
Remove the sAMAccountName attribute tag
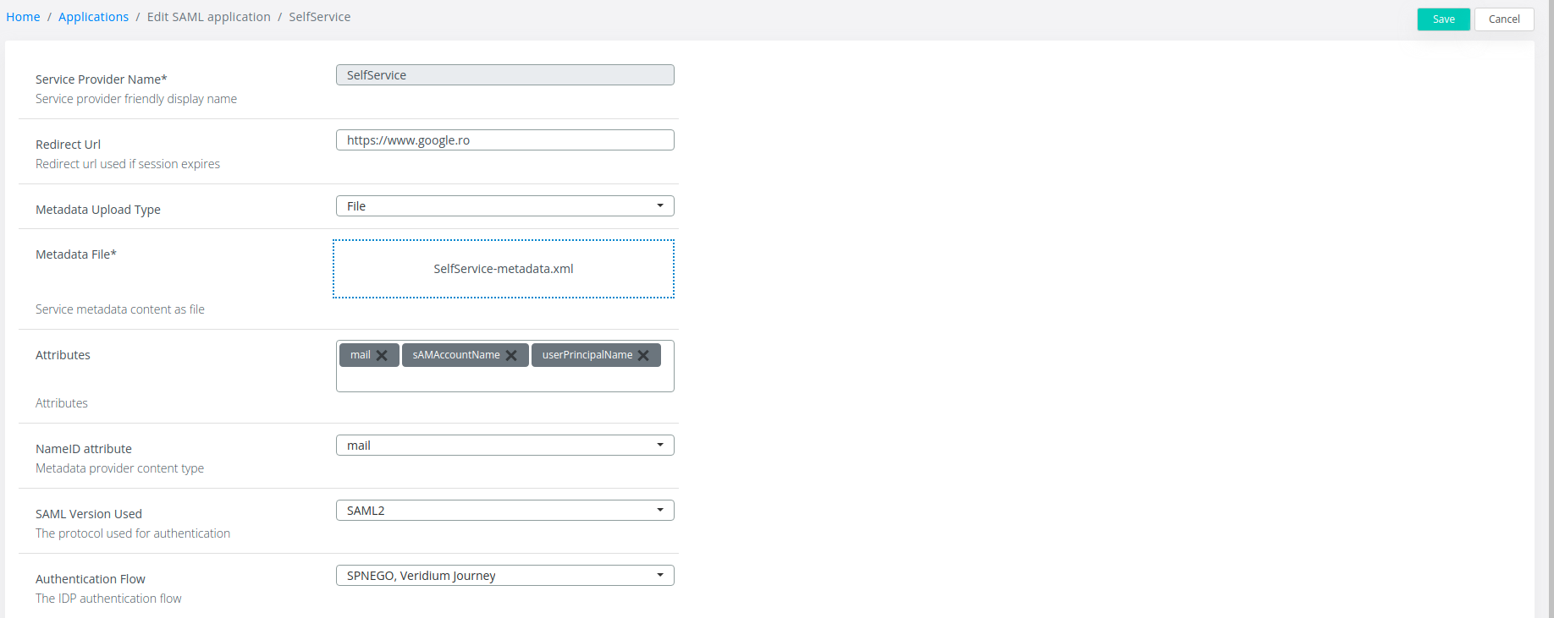pyautogui.click(x=511, y=355)
